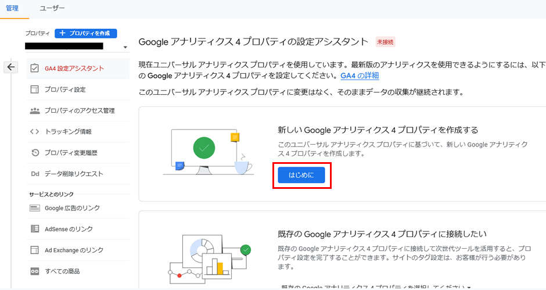Viewport: 546px width, 290px height.
Task: Click the Dd data deletion request icon
Action: (34, 174)
